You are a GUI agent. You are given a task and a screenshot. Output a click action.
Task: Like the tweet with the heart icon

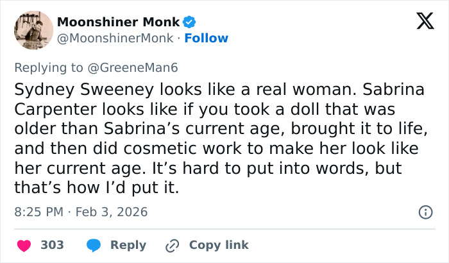click(24, 245)
